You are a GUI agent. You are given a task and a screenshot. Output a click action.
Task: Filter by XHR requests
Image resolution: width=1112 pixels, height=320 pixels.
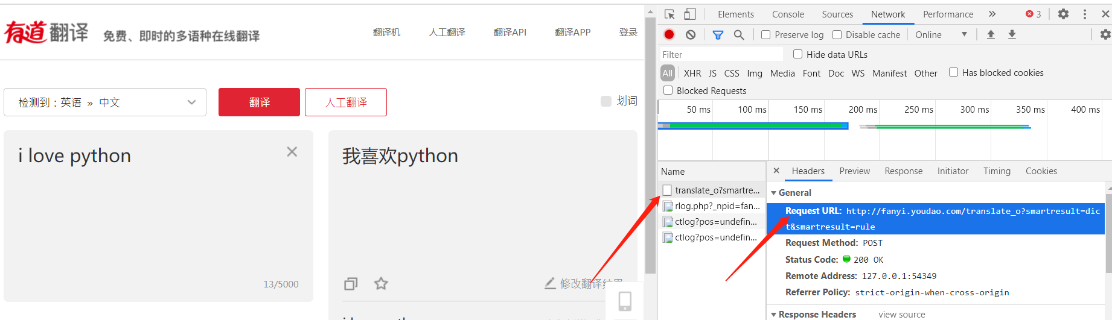(692, 73)
